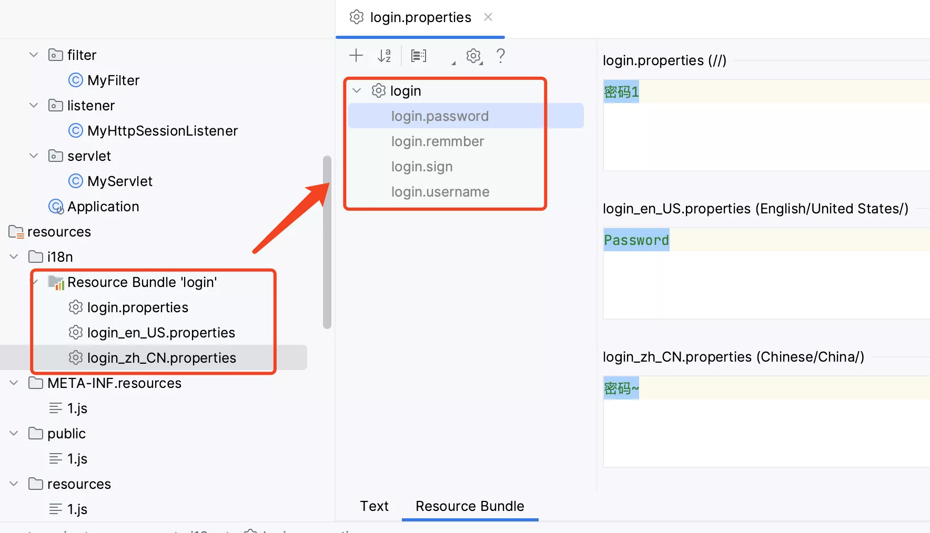Click the META-INF.resources folder icon
This screenshot has width=930, height=533.
[36, 383]
